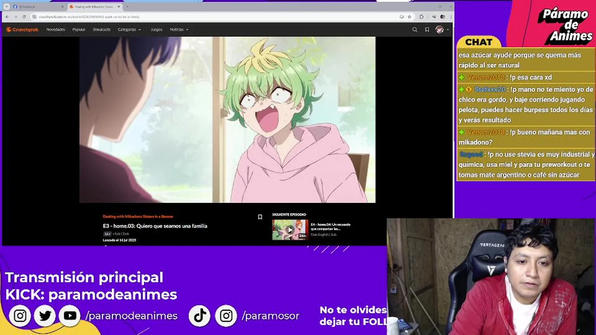Open the E4 home.04 episode title link
The height and width of the screenshot is (335, 596).
331,227
